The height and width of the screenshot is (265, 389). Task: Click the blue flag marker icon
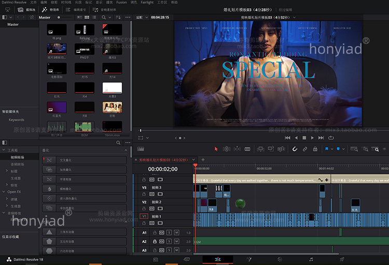(327, 149)
